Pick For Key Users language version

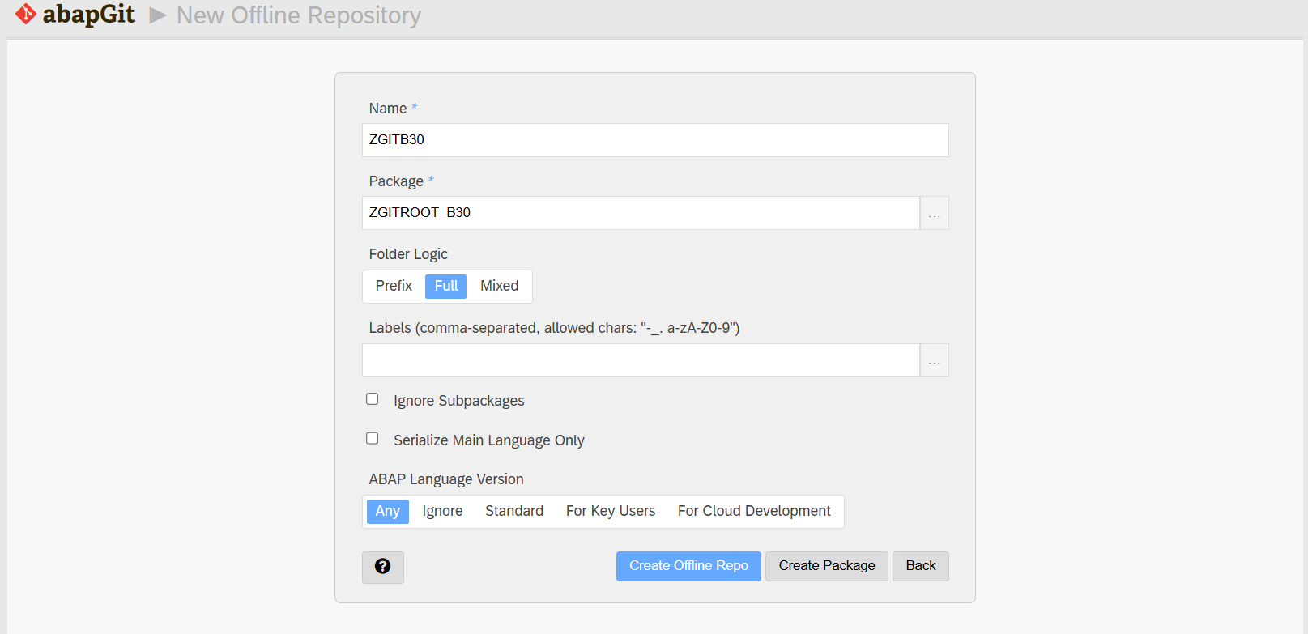click(x=610, y=511)
